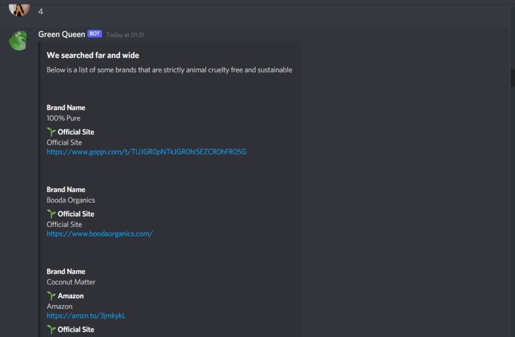
Task: Click the '100% Pure' brand text
Action: [63, 118]
